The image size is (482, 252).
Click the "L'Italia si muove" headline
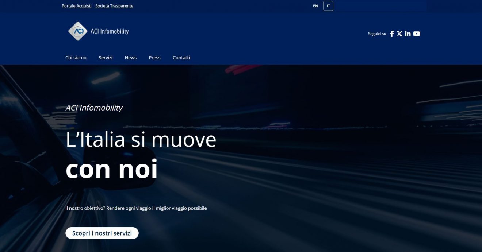click(x=141, y=140)
